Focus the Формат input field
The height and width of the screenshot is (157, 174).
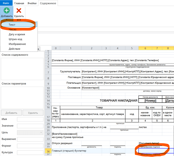point(30,146)
